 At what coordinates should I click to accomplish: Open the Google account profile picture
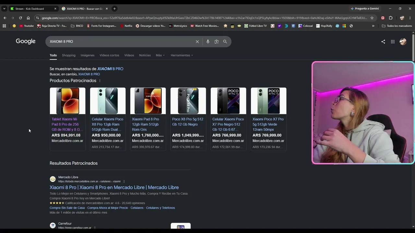[403, 41]
